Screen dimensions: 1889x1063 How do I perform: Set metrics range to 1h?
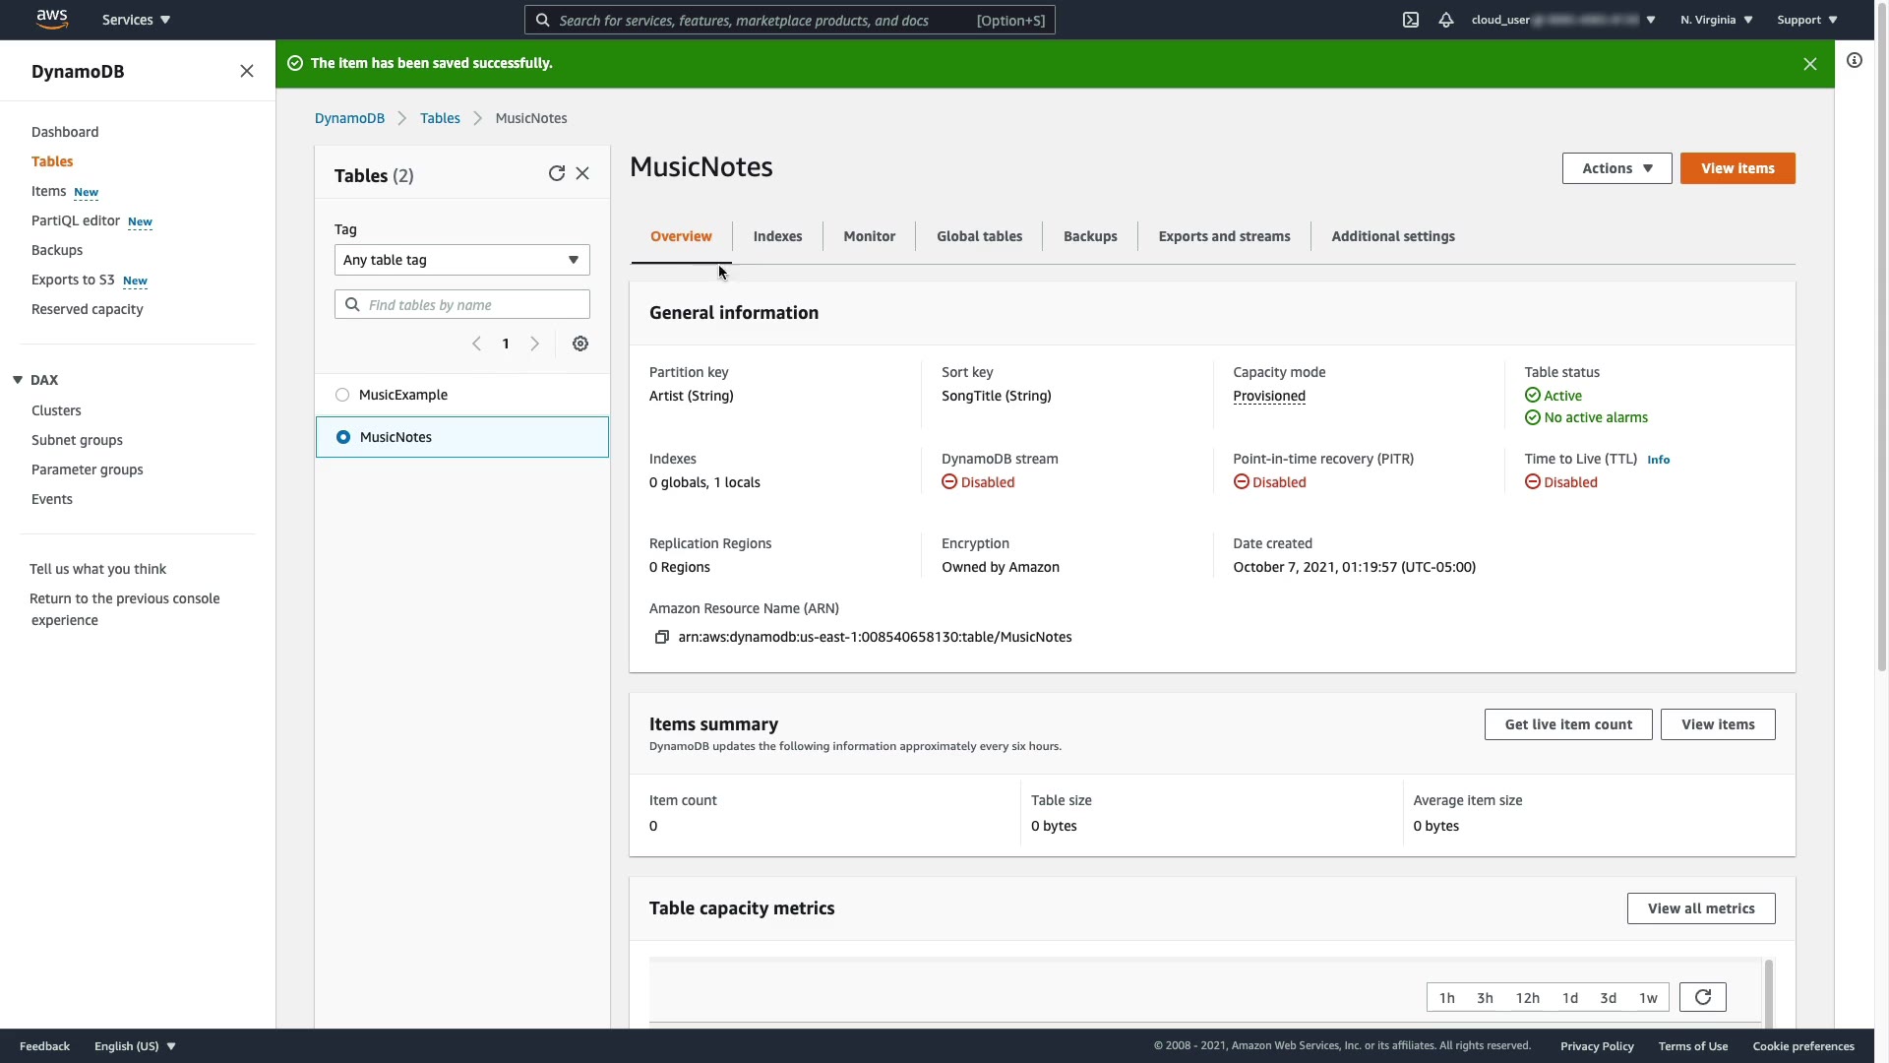[x=1446, y=998]
